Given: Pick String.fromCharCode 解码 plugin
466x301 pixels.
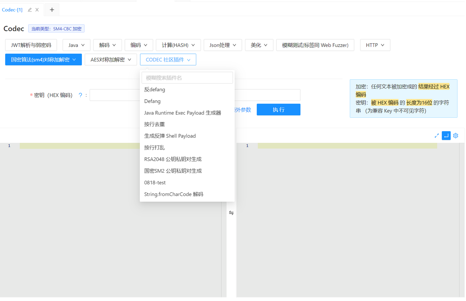Looking at the screenshot, I should [x=173, y=194].
